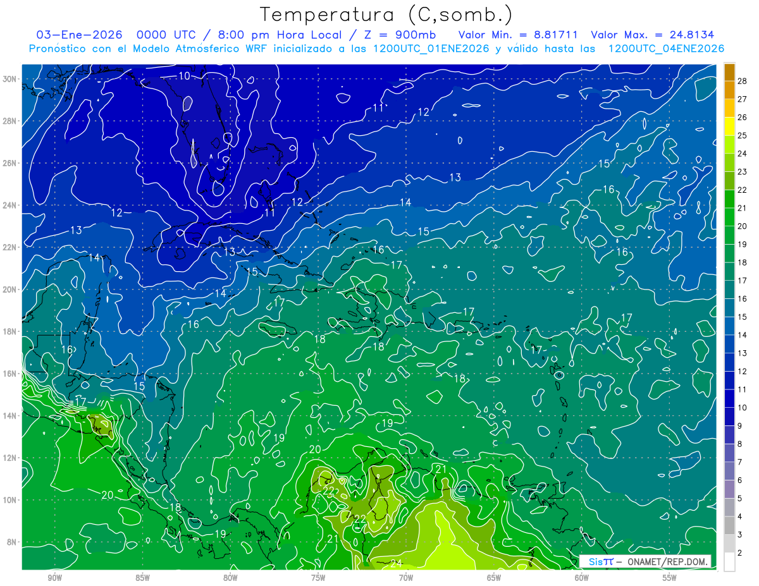Click latitude axis label "20N"

[x=11, y=290]
